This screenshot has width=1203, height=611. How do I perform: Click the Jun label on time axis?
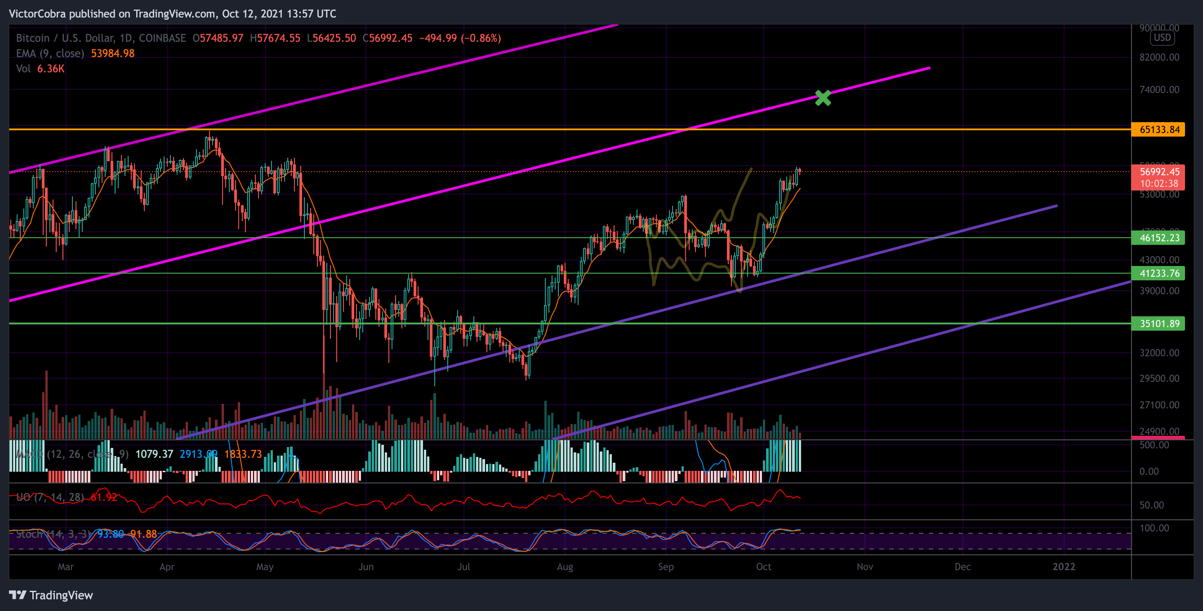coord(366,567)
